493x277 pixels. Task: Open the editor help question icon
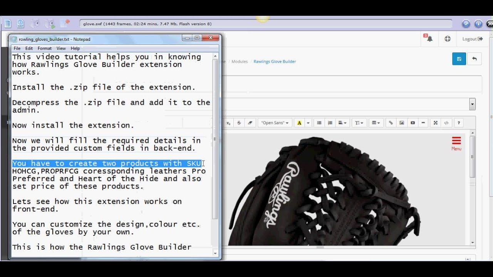458,123
